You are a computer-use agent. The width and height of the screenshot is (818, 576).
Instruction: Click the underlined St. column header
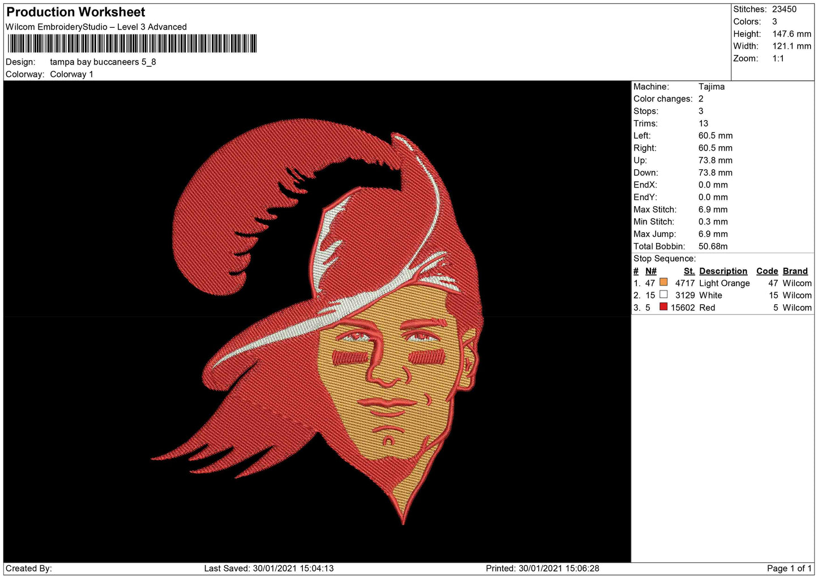(689, 271)
